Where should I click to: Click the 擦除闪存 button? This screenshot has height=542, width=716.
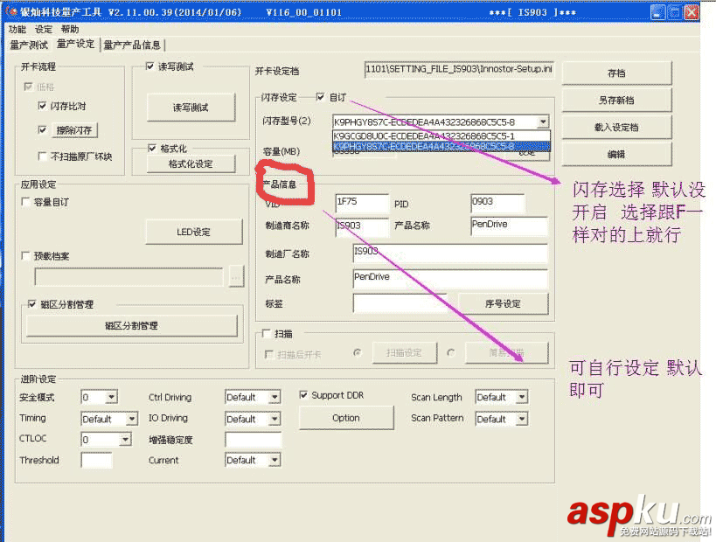(x=74, y=130)
